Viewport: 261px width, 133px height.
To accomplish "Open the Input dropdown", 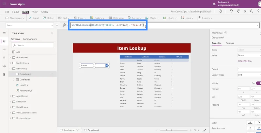I will [80, 18].
